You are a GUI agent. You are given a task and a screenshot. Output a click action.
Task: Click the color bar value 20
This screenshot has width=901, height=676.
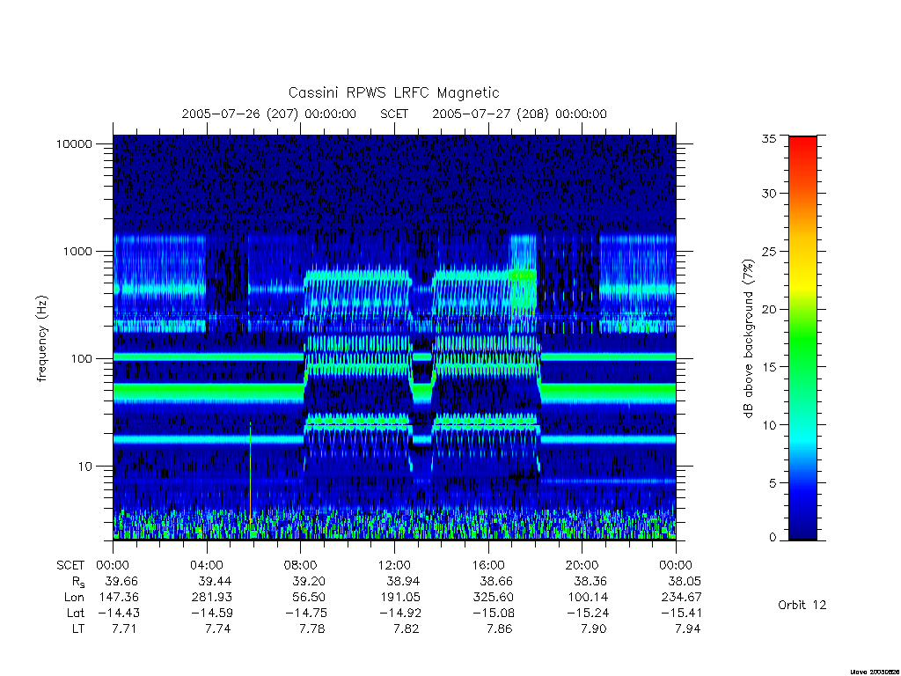click(768, 309)
